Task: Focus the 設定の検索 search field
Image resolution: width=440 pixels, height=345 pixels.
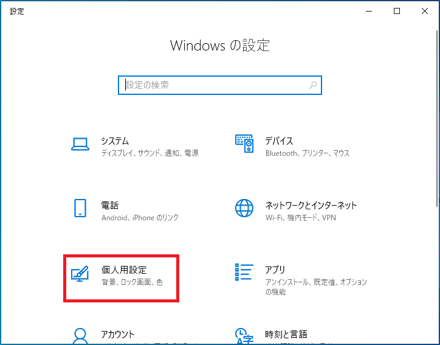Action: pyautogui.click(x=220, y=85)
